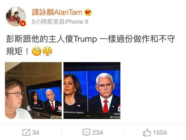
Task: Click Weibo watermark logo on left photo
Action: tap(53, 117)
